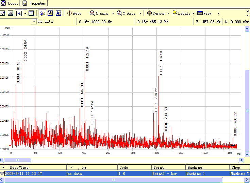Expand the X-Axis dropdown arrow
This screenshot has width=250, height=183.
pos(113,13)
